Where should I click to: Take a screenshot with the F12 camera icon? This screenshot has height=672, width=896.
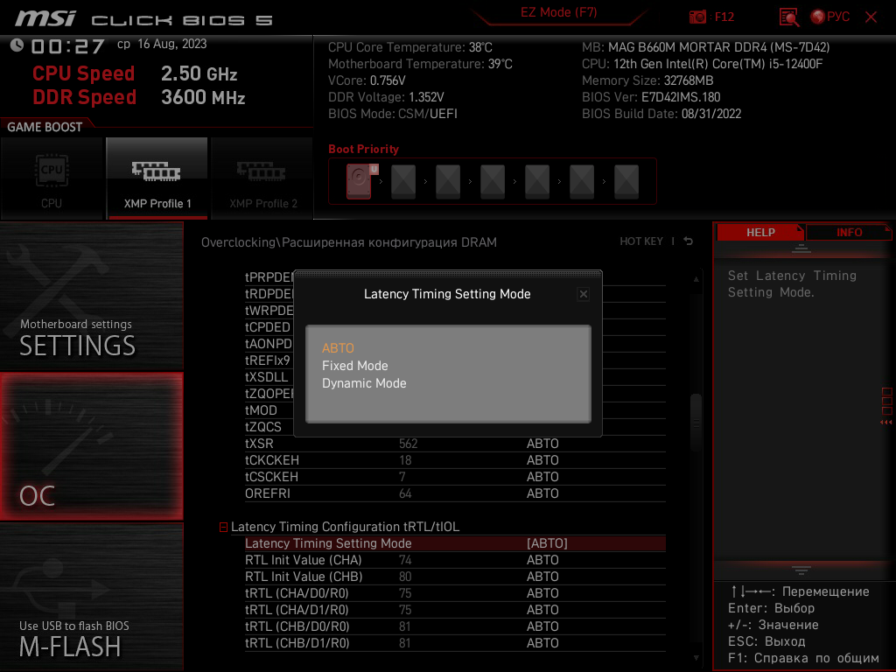(697, 17)
